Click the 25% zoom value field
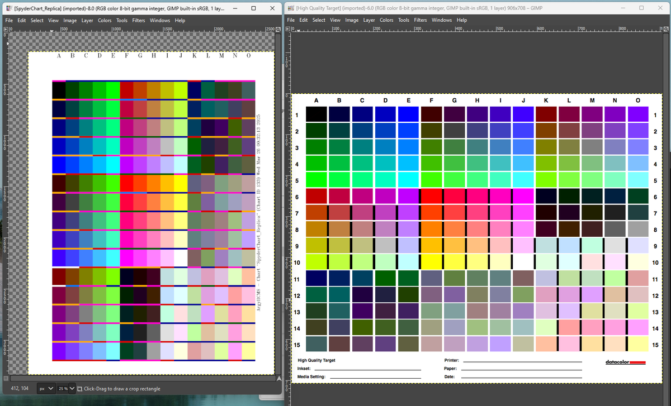671x406 pixels. tap(62, 389)
